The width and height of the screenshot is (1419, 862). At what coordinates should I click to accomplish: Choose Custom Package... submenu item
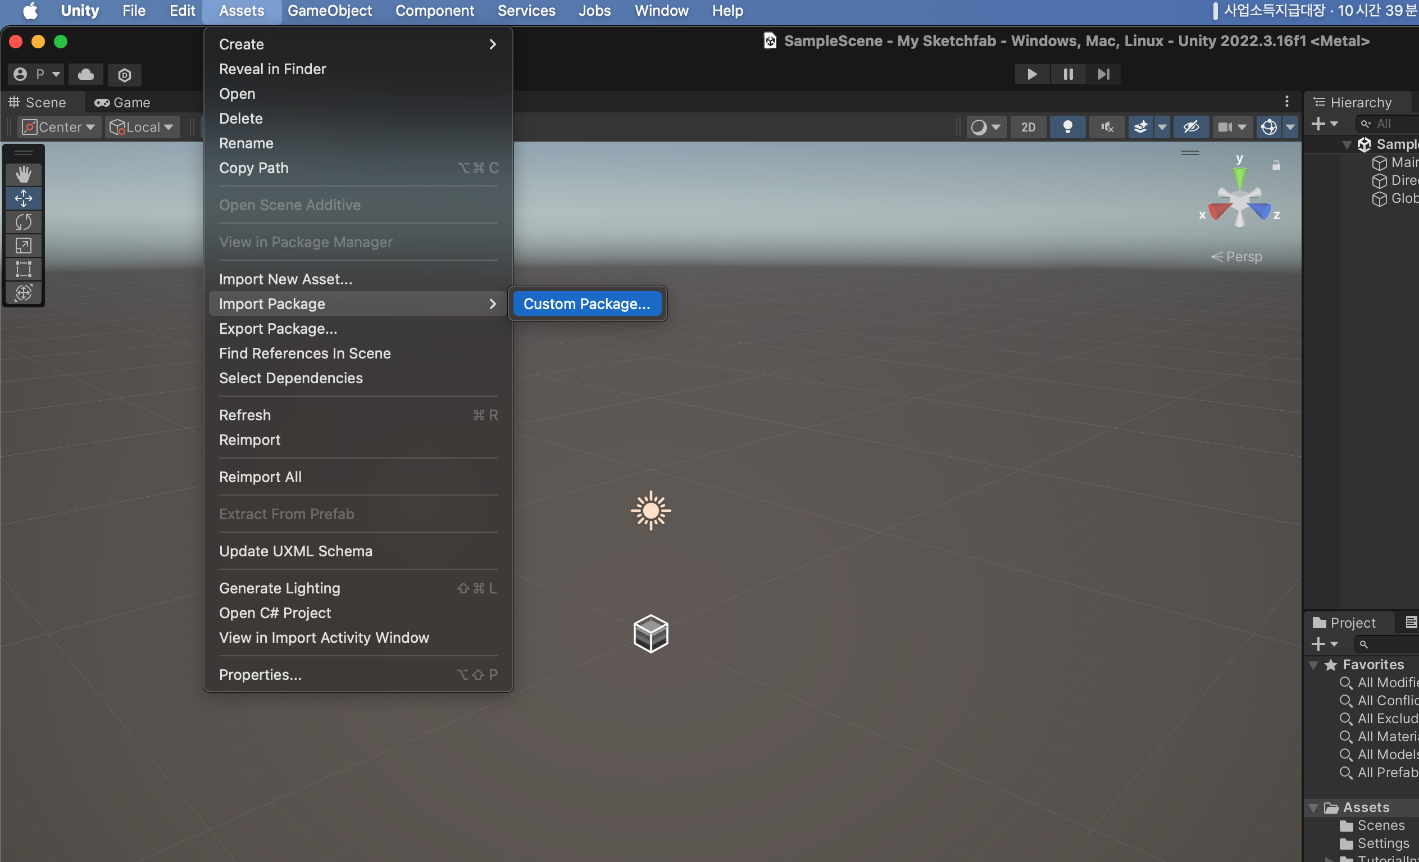tap(586, 303)
